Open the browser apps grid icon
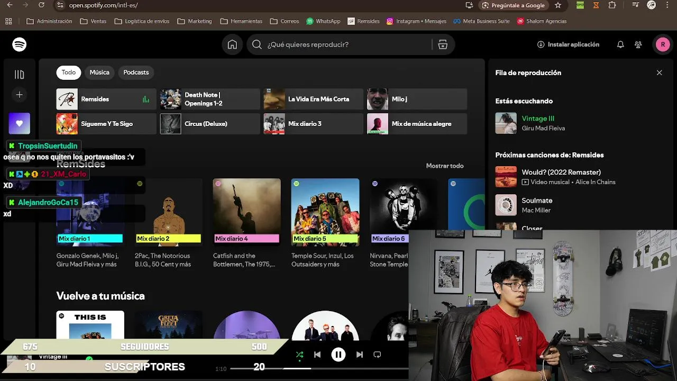 coord(8,21)
